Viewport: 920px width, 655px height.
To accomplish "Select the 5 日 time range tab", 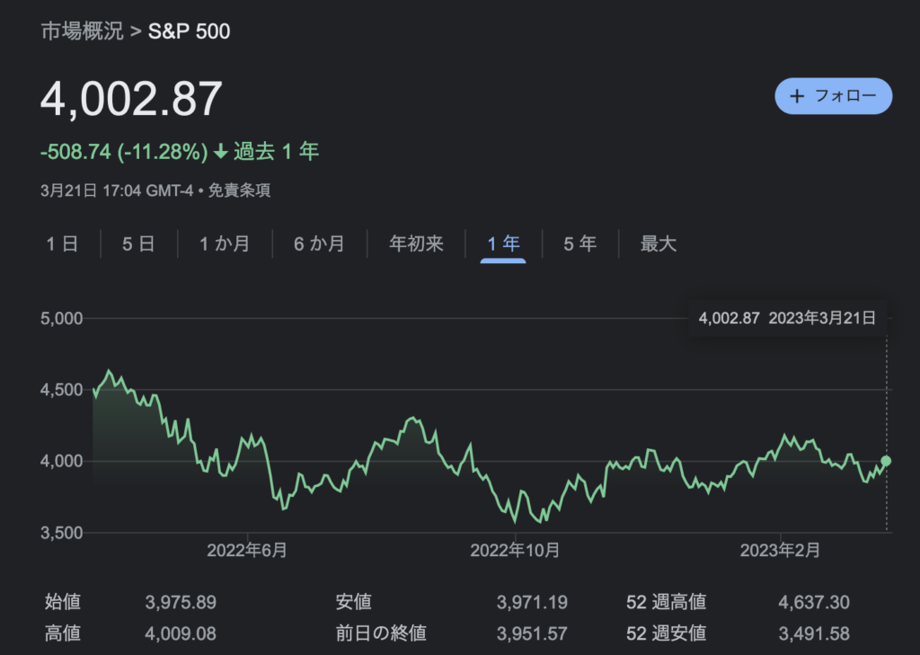I will tap(138, 243).
